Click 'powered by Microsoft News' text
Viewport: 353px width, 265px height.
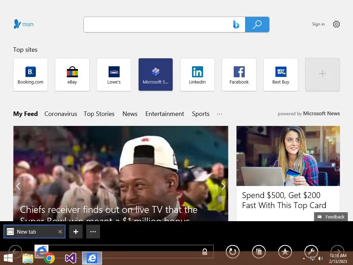tap(309, 114)
